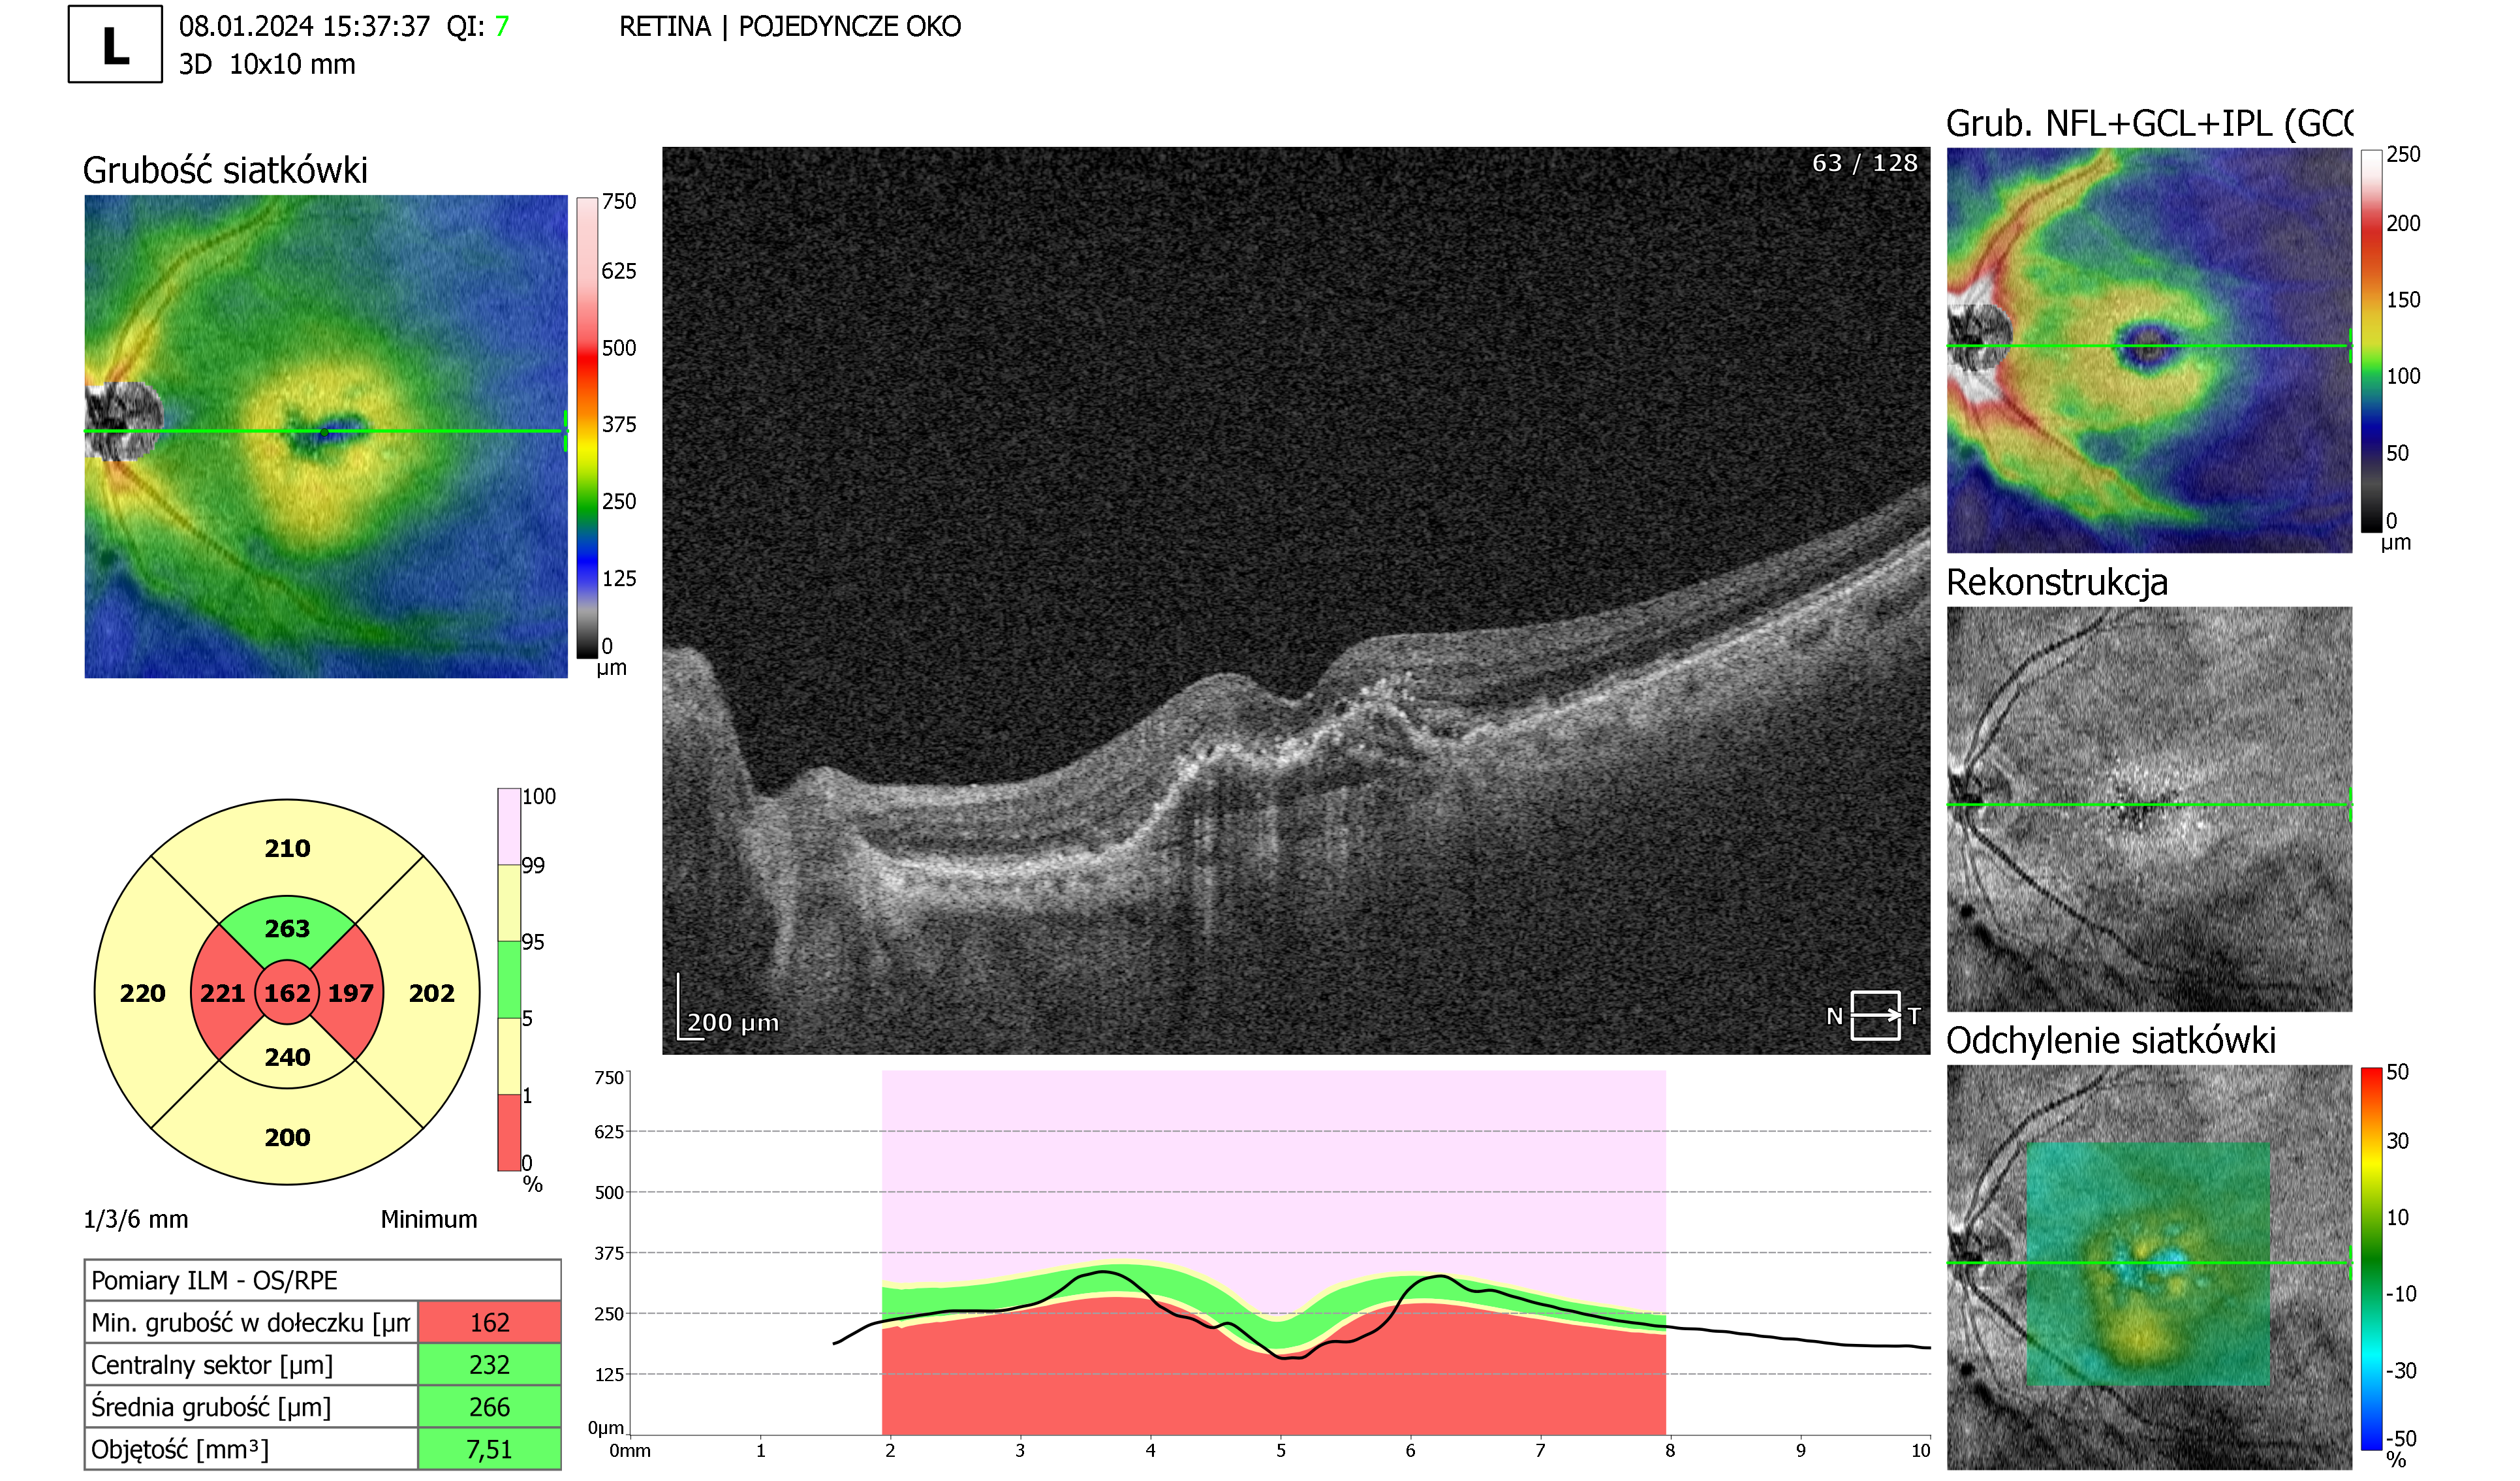Select the central 162 sector of ETDRS grid
Image resolution: width=2520 pixels, height=1481 pixels.
[x=287, y=993]
